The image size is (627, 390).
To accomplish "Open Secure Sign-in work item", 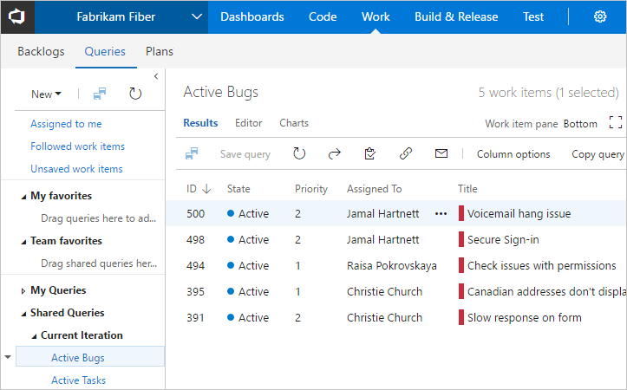I will [503, 240].
